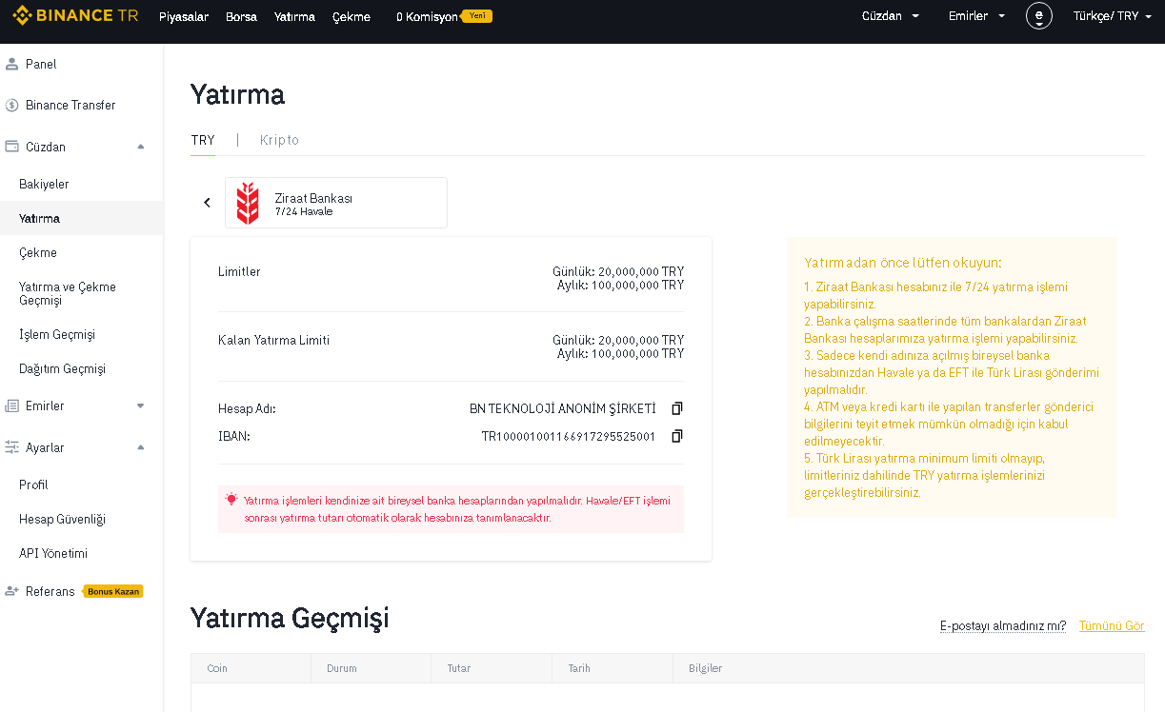Viewport: 1165px width, 712px height.
Task: Click the Yeni badge beside 0 Komisyon
Action: click(x=476, y=16)
